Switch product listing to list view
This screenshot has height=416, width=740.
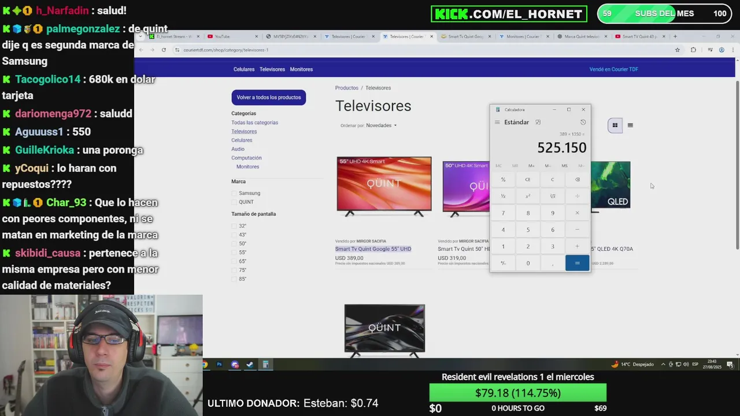(x=630, y=125)
